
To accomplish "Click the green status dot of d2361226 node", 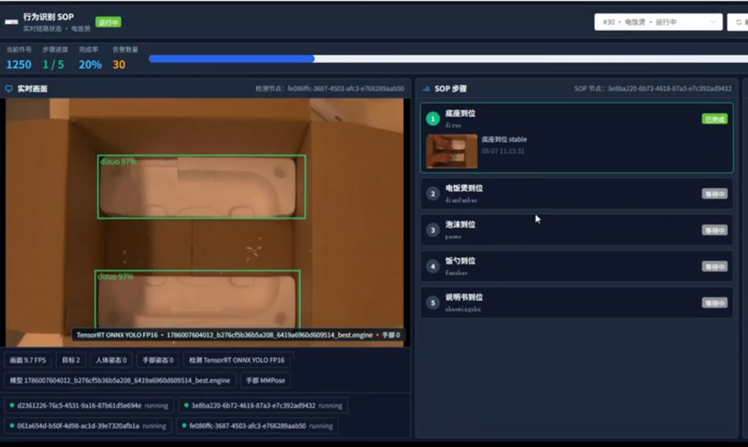I will click(12, 405).
